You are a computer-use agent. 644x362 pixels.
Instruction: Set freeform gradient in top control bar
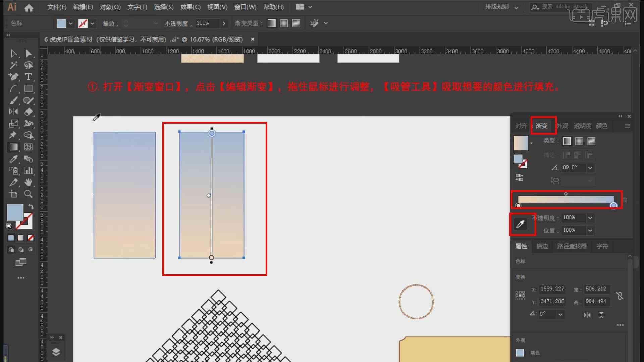pyautogui.click(x=296, y=23)
